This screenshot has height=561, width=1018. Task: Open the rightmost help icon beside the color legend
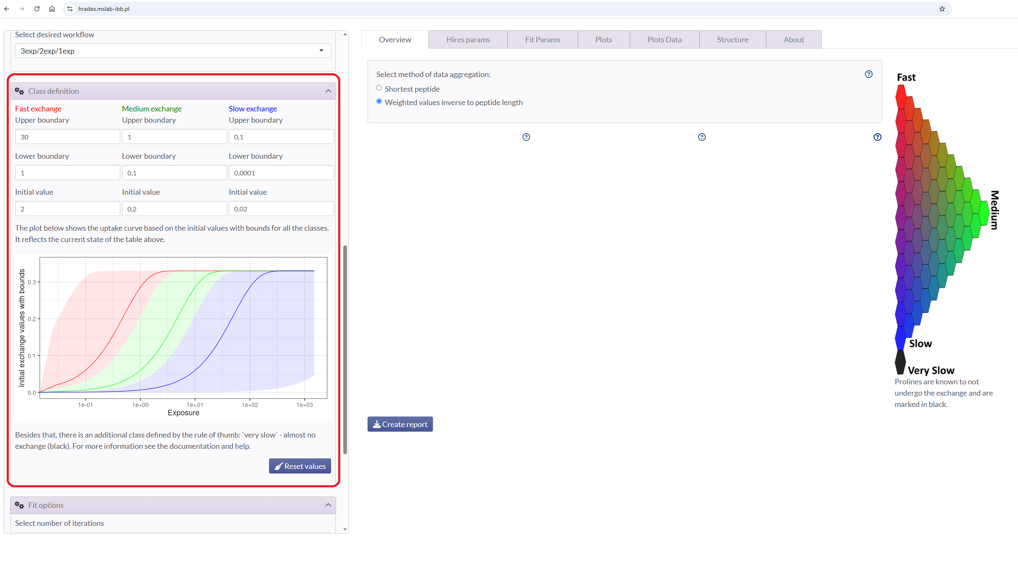click(878, 137)
